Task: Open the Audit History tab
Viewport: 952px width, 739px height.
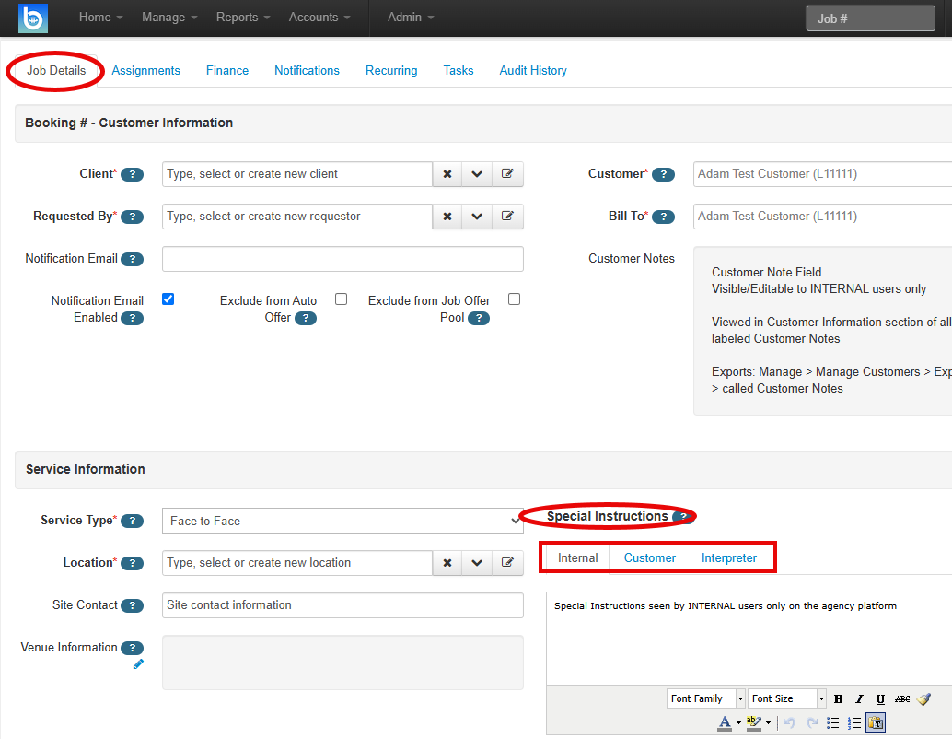Action: click(x=533, y=70)
